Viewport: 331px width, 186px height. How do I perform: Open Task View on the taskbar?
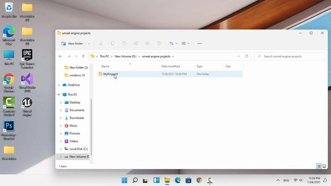[145, 180]
